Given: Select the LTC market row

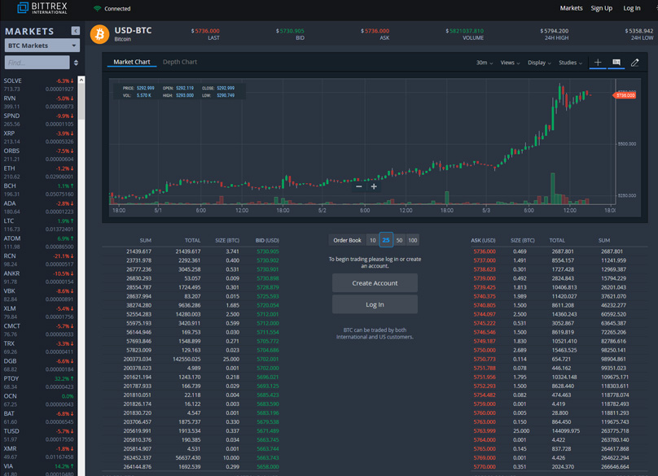Looking at the screenshot, I should click(38, 225).
